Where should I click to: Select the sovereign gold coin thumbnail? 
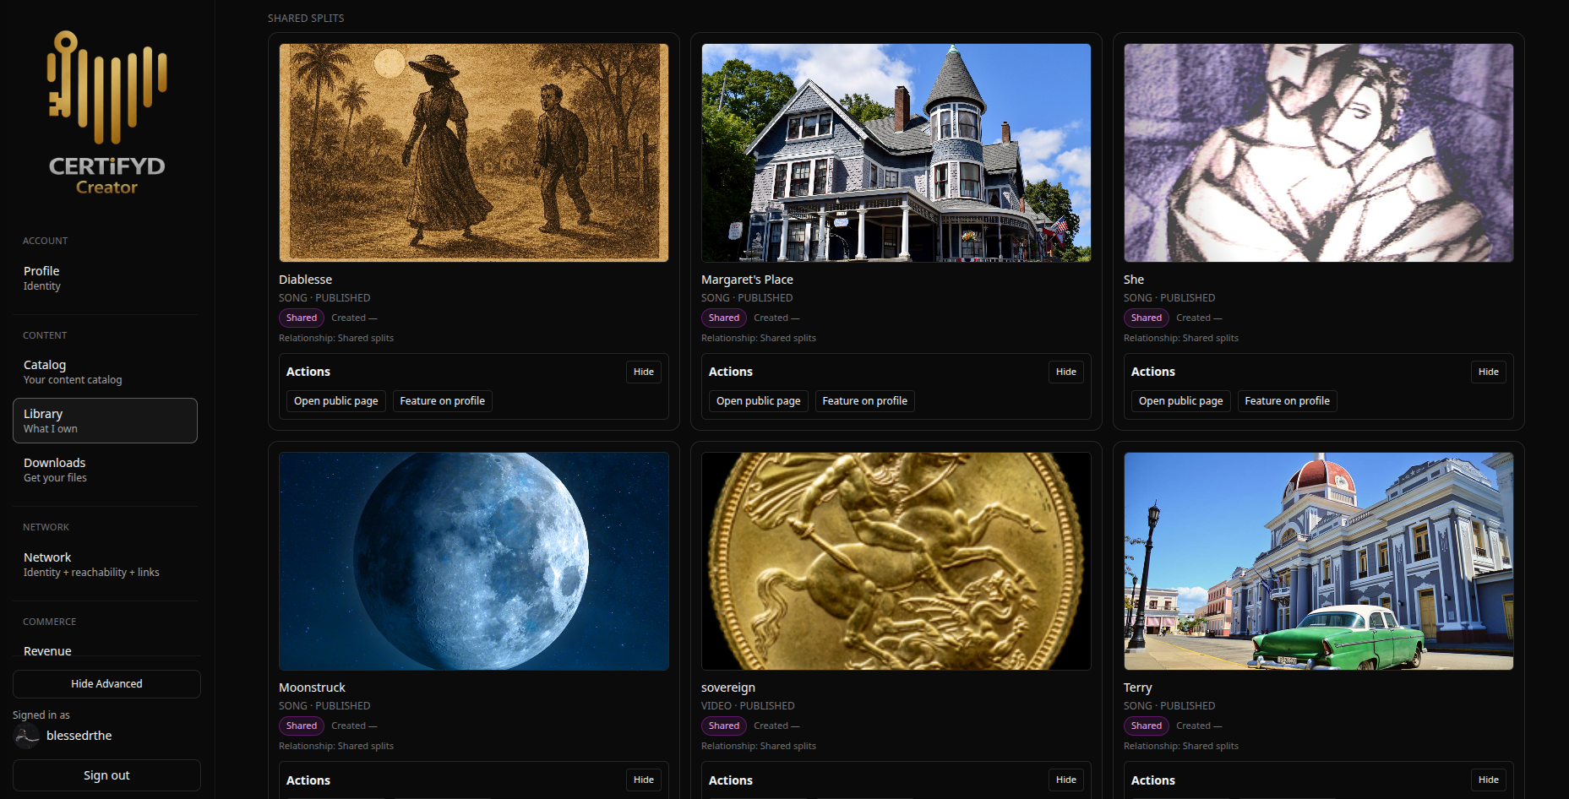pos(896,561)
